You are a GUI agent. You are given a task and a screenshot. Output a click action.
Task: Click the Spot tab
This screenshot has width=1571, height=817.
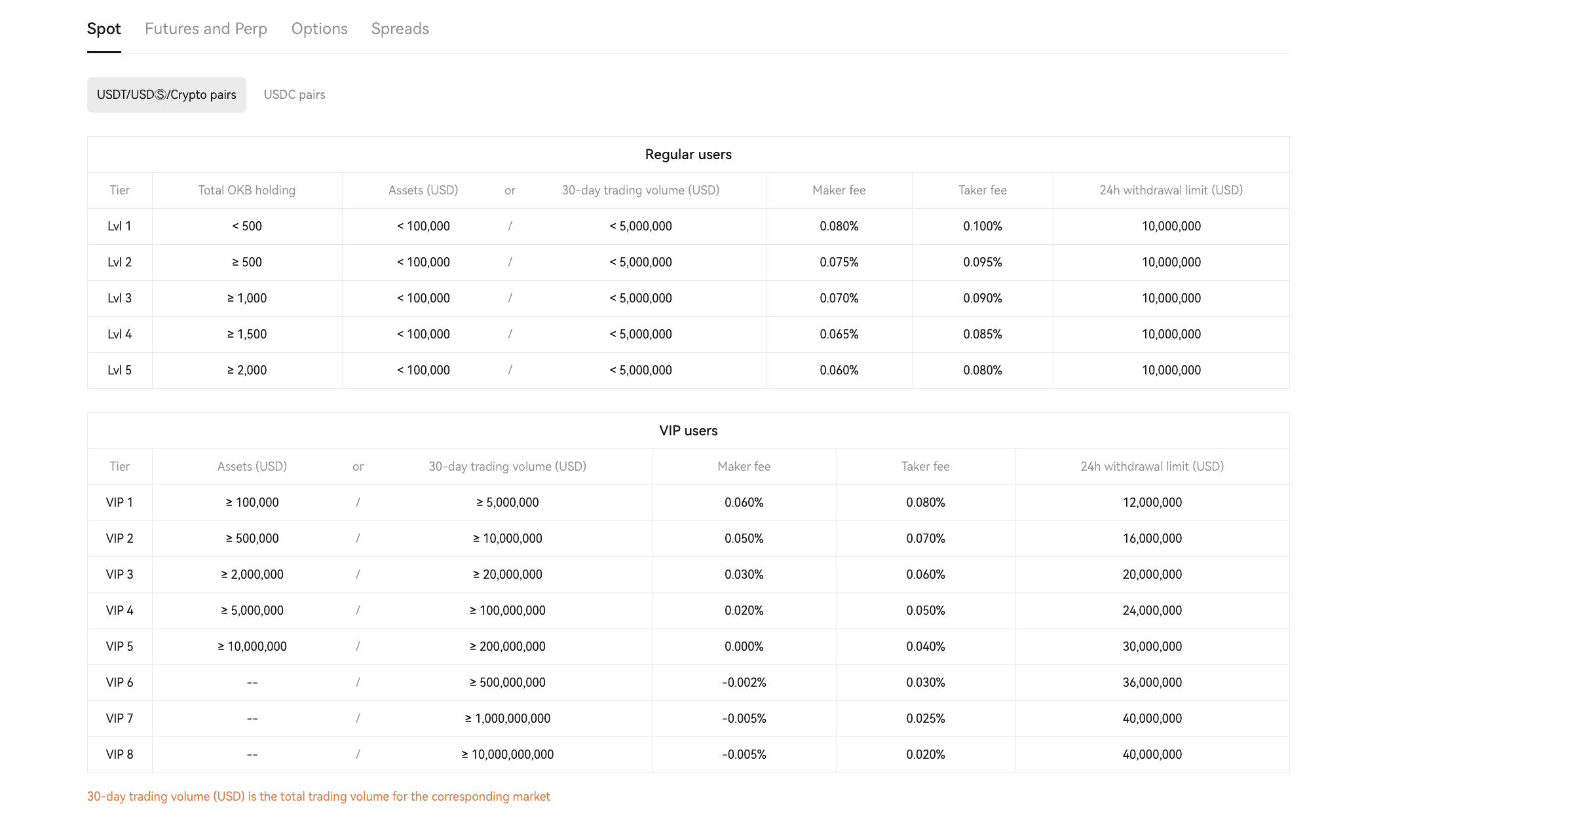[x=104, y=29]
